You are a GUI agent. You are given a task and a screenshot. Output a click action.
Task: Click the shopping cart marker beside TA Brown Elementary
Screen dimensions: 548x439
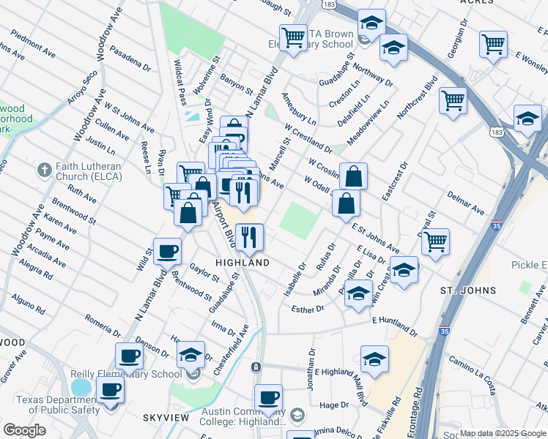coord(294,38)
